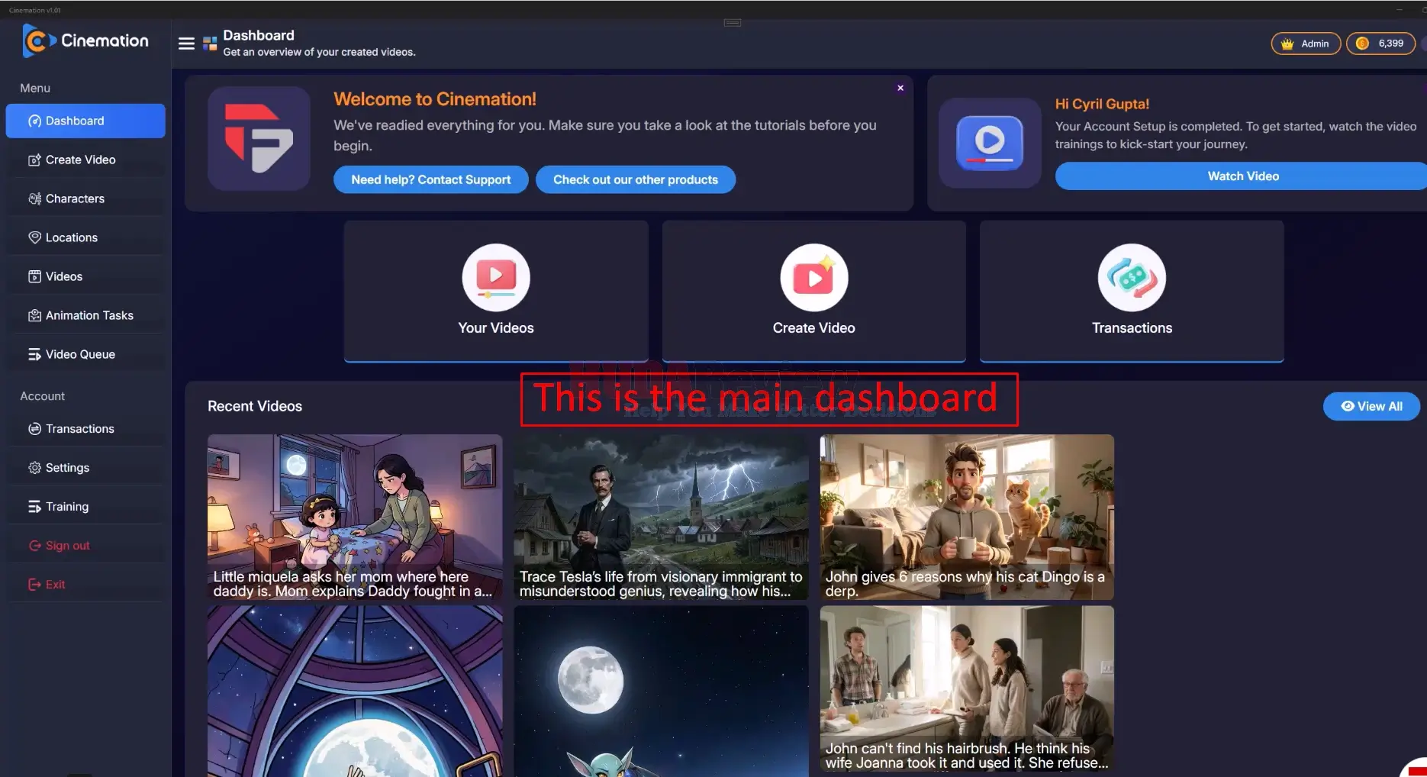Screen dimensions: 1427x777
Task: Open the John can't find hairbrush video
Action: 967,690
